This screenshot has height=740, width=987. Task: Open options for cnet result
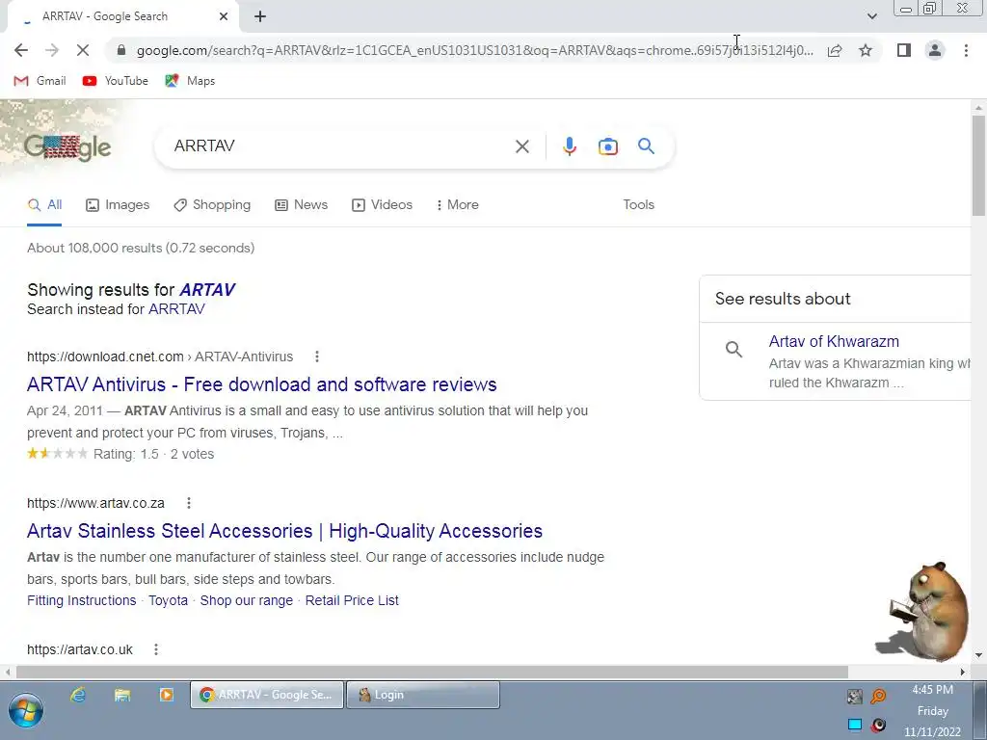316,357
